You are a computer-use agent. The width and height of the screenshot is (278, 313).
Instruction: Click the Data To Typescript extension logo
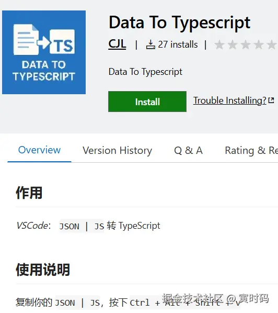click(44, 52)
